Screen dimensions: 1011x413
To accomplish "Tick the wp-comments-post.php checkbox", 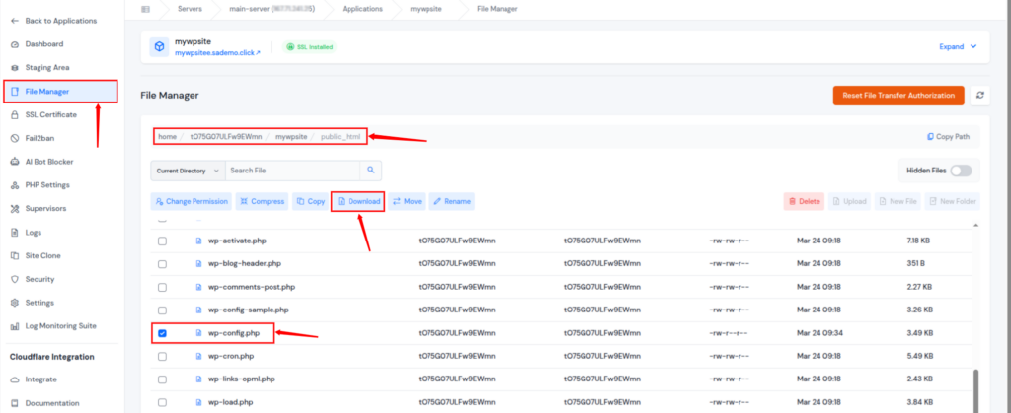I will pos(163,287).
